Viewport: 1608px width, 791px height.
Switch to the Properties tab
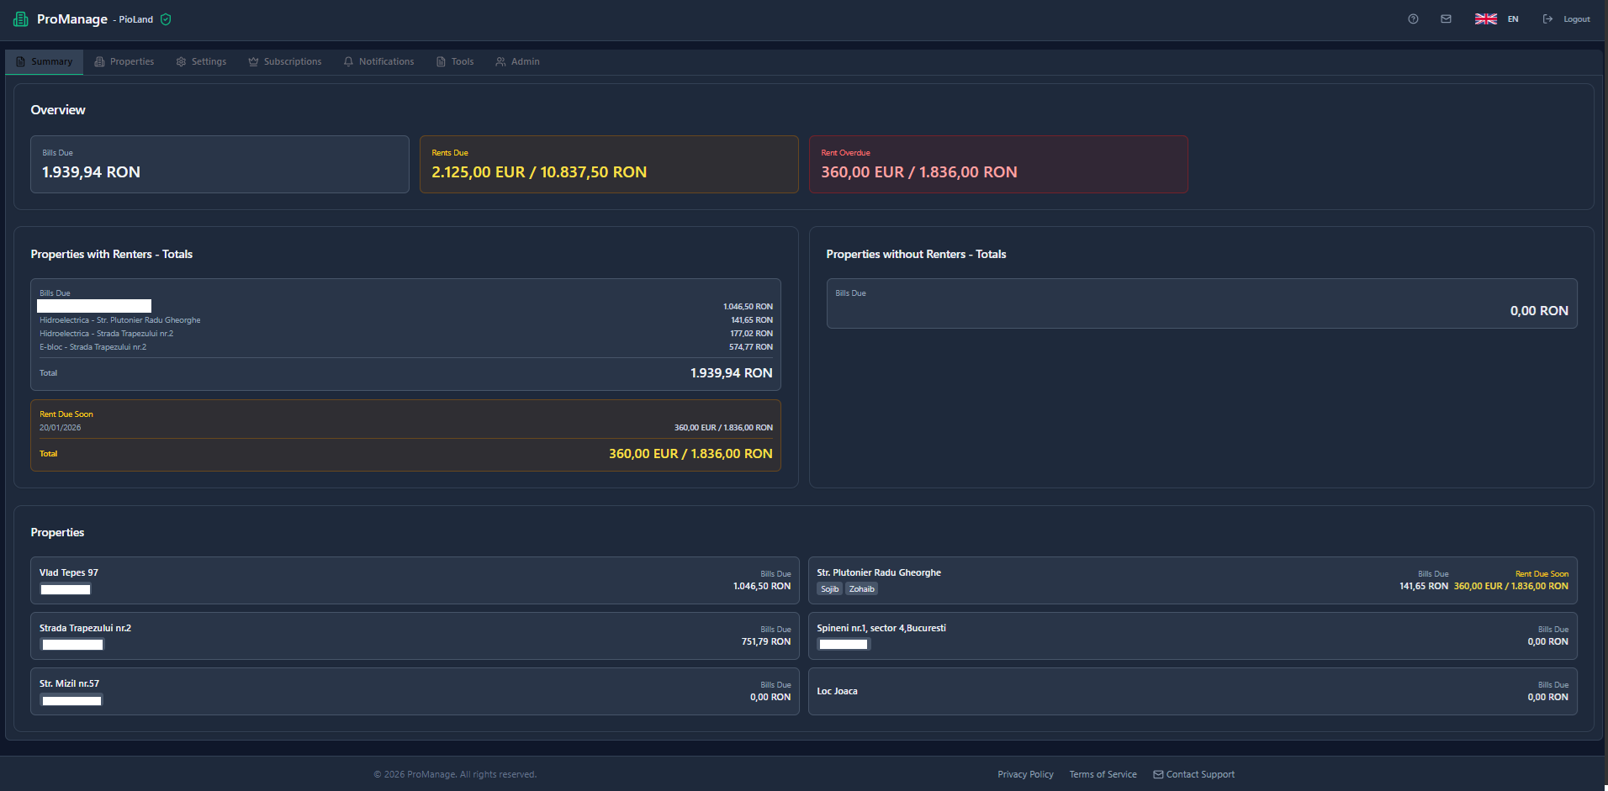[x=124, y=61]
